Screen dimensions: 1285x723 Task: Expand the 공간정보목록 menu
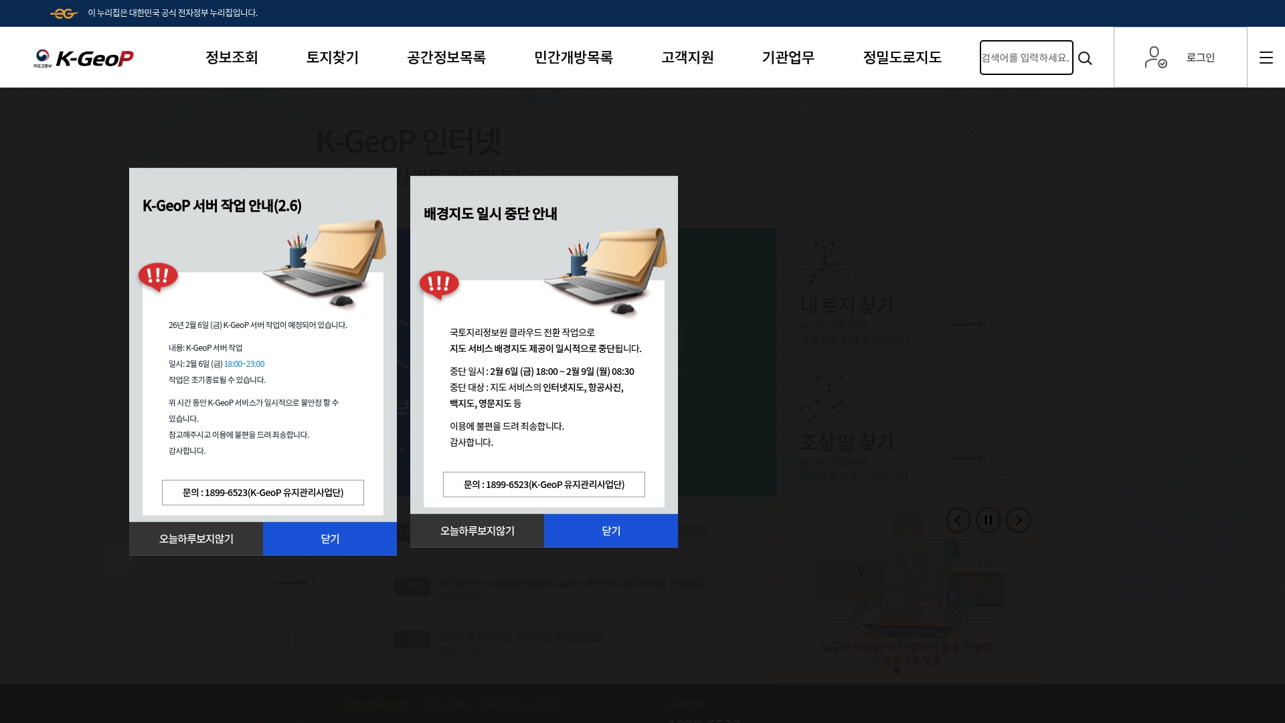pyautogui.click(x=445, y=58)
